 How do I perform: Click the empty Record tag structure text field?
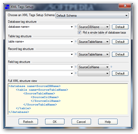coord(39,54)
